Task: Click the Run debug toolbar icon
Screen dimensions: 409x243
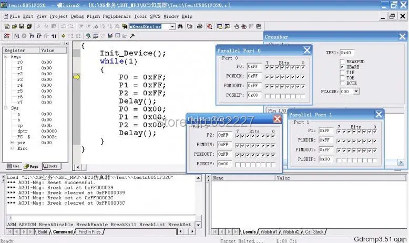Action: click(x=17, y=36)
